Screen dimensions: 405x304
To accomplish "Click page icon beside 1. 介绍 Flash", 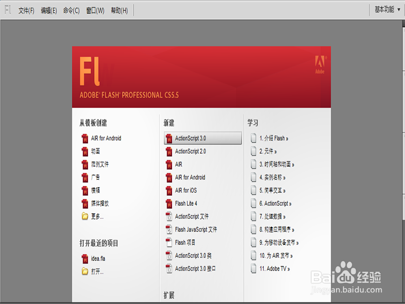I will tap(254, 138).
